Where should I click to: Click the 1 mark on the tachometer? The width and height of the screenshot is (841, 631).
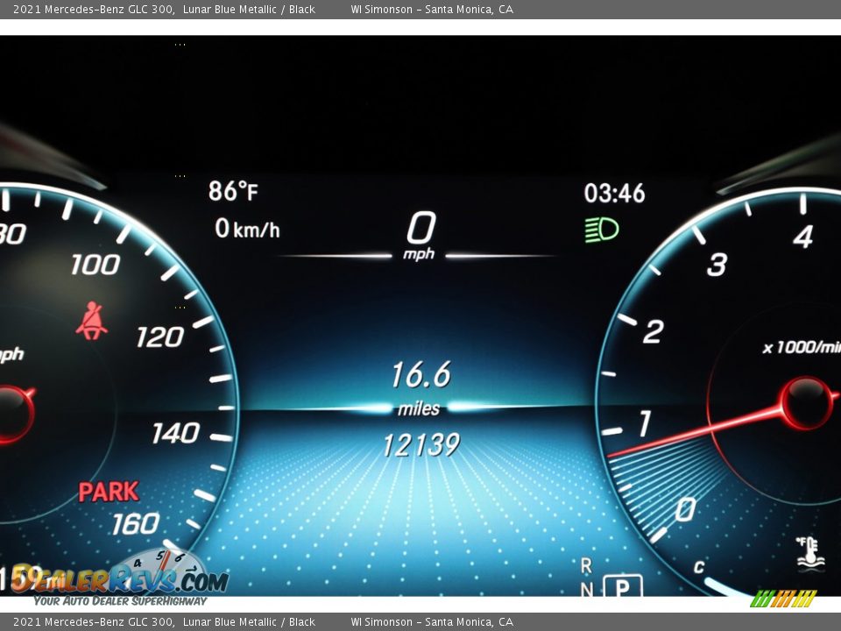tap(645, 424)
